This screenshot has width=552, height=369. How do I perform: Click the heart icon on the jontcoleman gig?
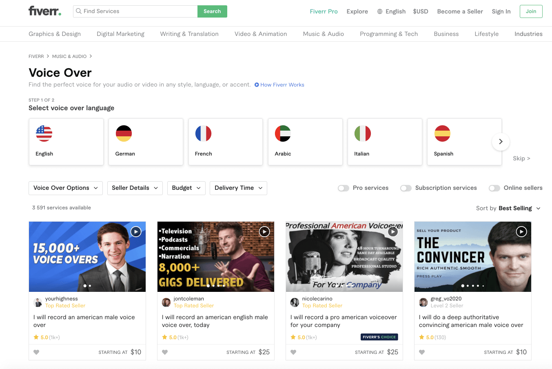click(x=165, y=352)
